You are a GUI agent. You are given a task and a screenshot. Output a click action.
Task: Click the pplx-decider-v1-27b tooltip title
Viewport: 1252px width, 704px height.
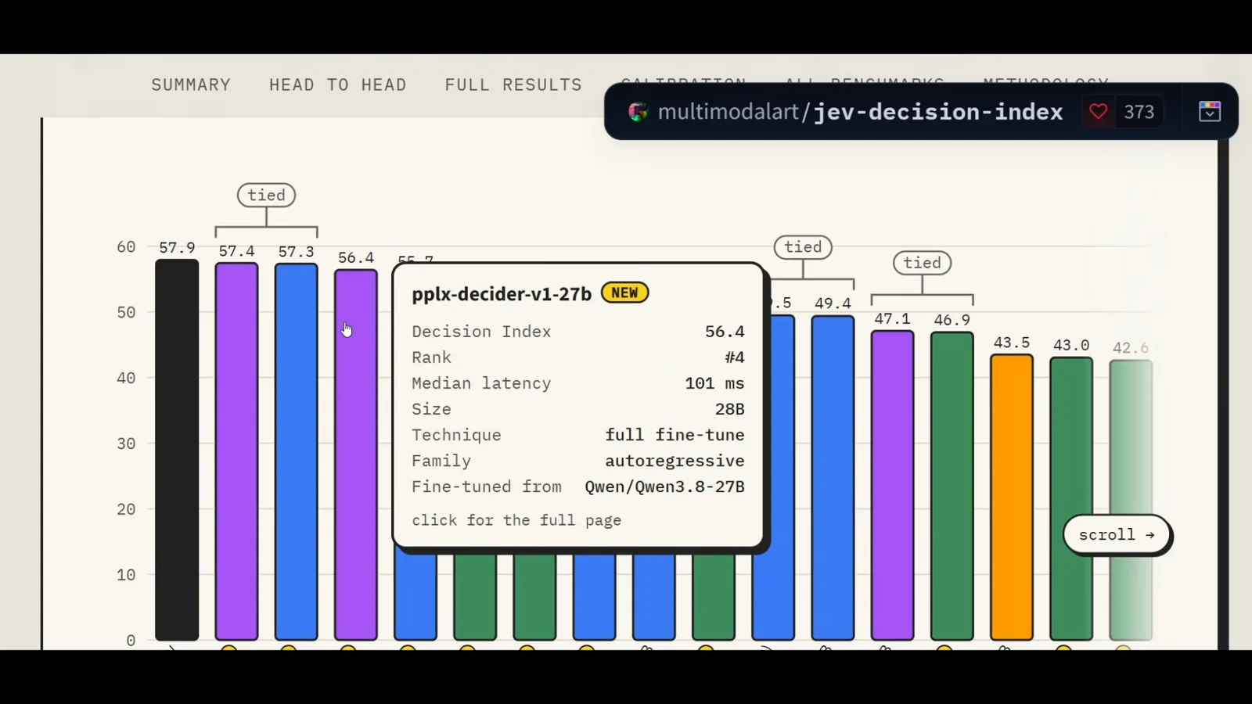click(502, 294)
